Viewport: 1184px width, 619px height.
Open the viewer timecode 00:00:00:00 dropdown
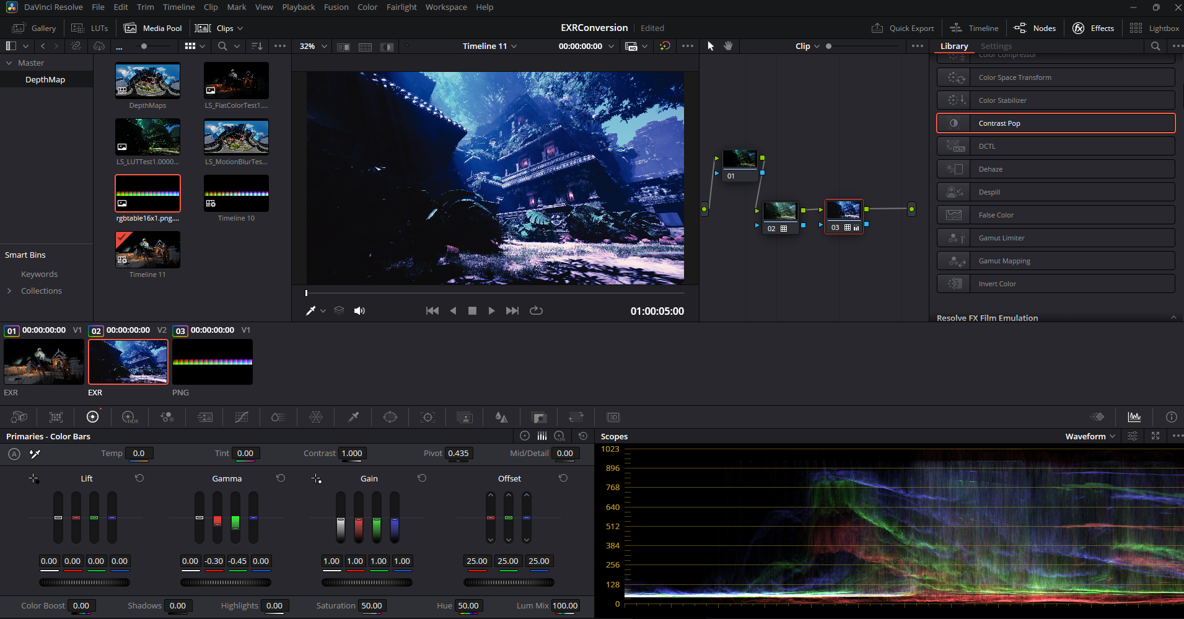pyautogui.click(x=586, y=46)
